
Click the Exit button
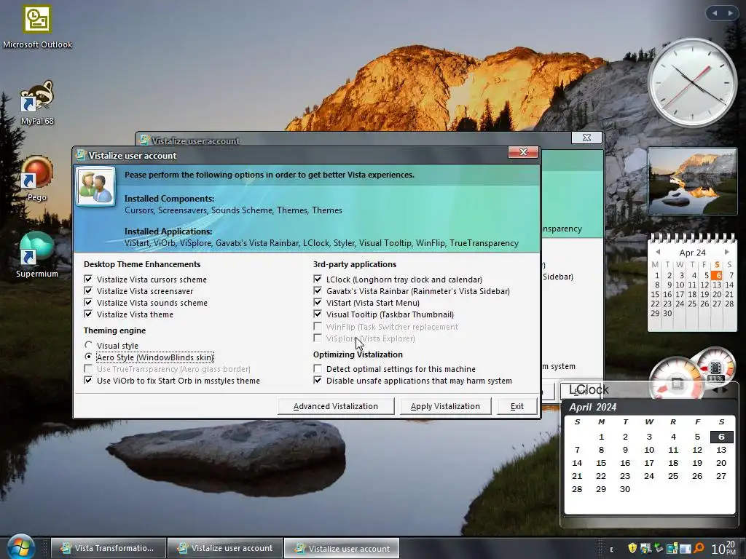(x=517, y=406)
